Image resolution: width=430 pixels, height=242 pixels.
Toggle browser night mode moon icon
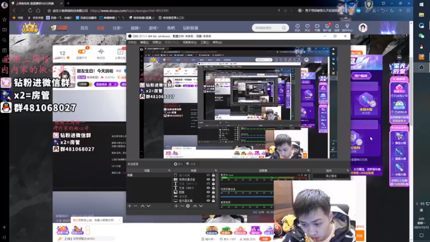[392, 11]
